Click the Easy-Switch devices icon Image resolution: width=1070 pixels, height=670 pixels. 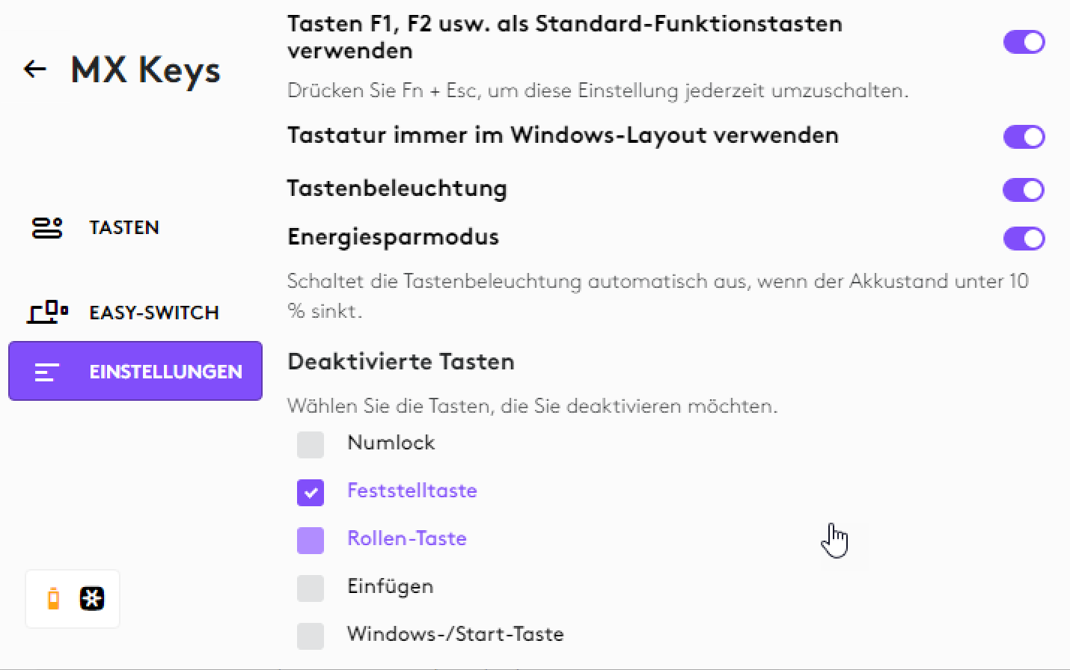click(x=48, y=312)
